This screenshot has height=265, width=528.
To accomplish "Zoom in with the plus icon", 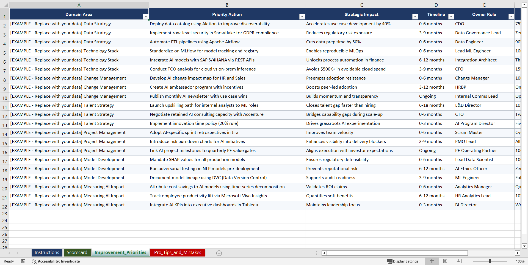I will (x=510, y=261).
